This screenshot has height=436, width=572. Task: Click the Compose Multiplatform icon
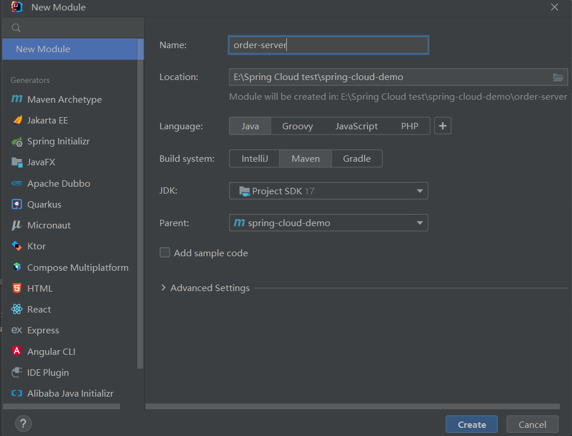(x=17, y=267)
